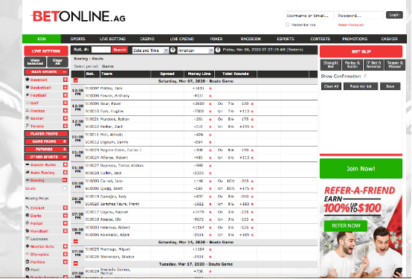This screenshot has width=412, height=279.
Task: Toggle the Remember me option
Action: pyautogui.click(x=288, y=25)
